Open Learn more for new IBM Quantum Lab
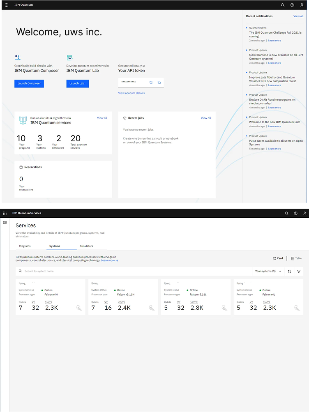The width and height of the screenshot is (309, 412). pos(274,127)
